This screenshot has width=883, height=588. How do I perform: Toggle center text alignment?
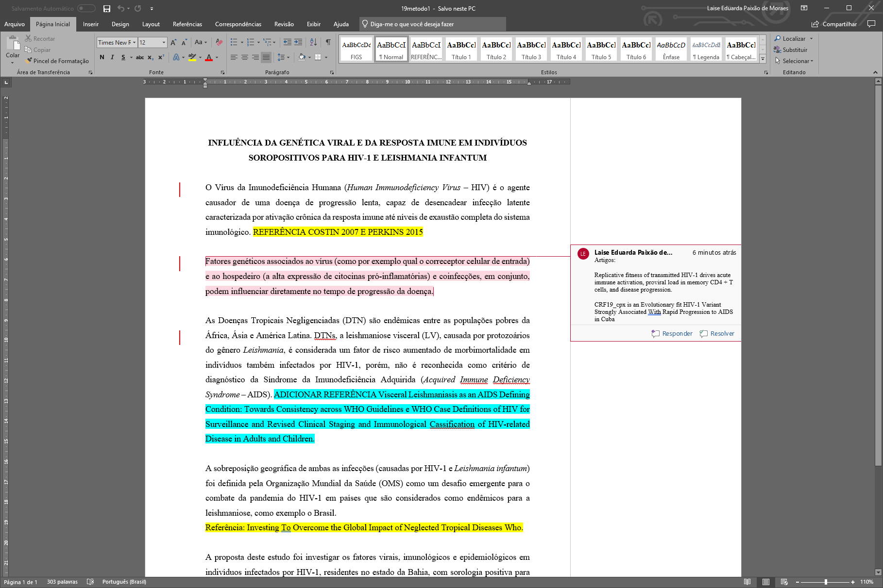tap(245, 57)
